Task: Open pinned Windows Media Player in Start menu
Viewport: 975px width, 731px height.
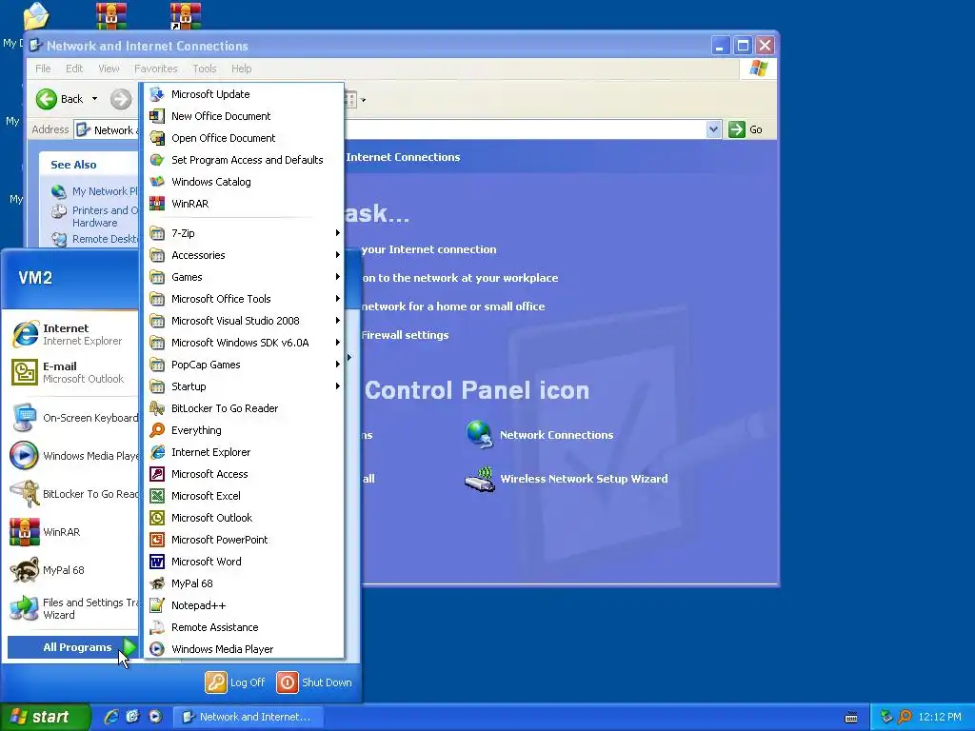Action: point(73,456)
